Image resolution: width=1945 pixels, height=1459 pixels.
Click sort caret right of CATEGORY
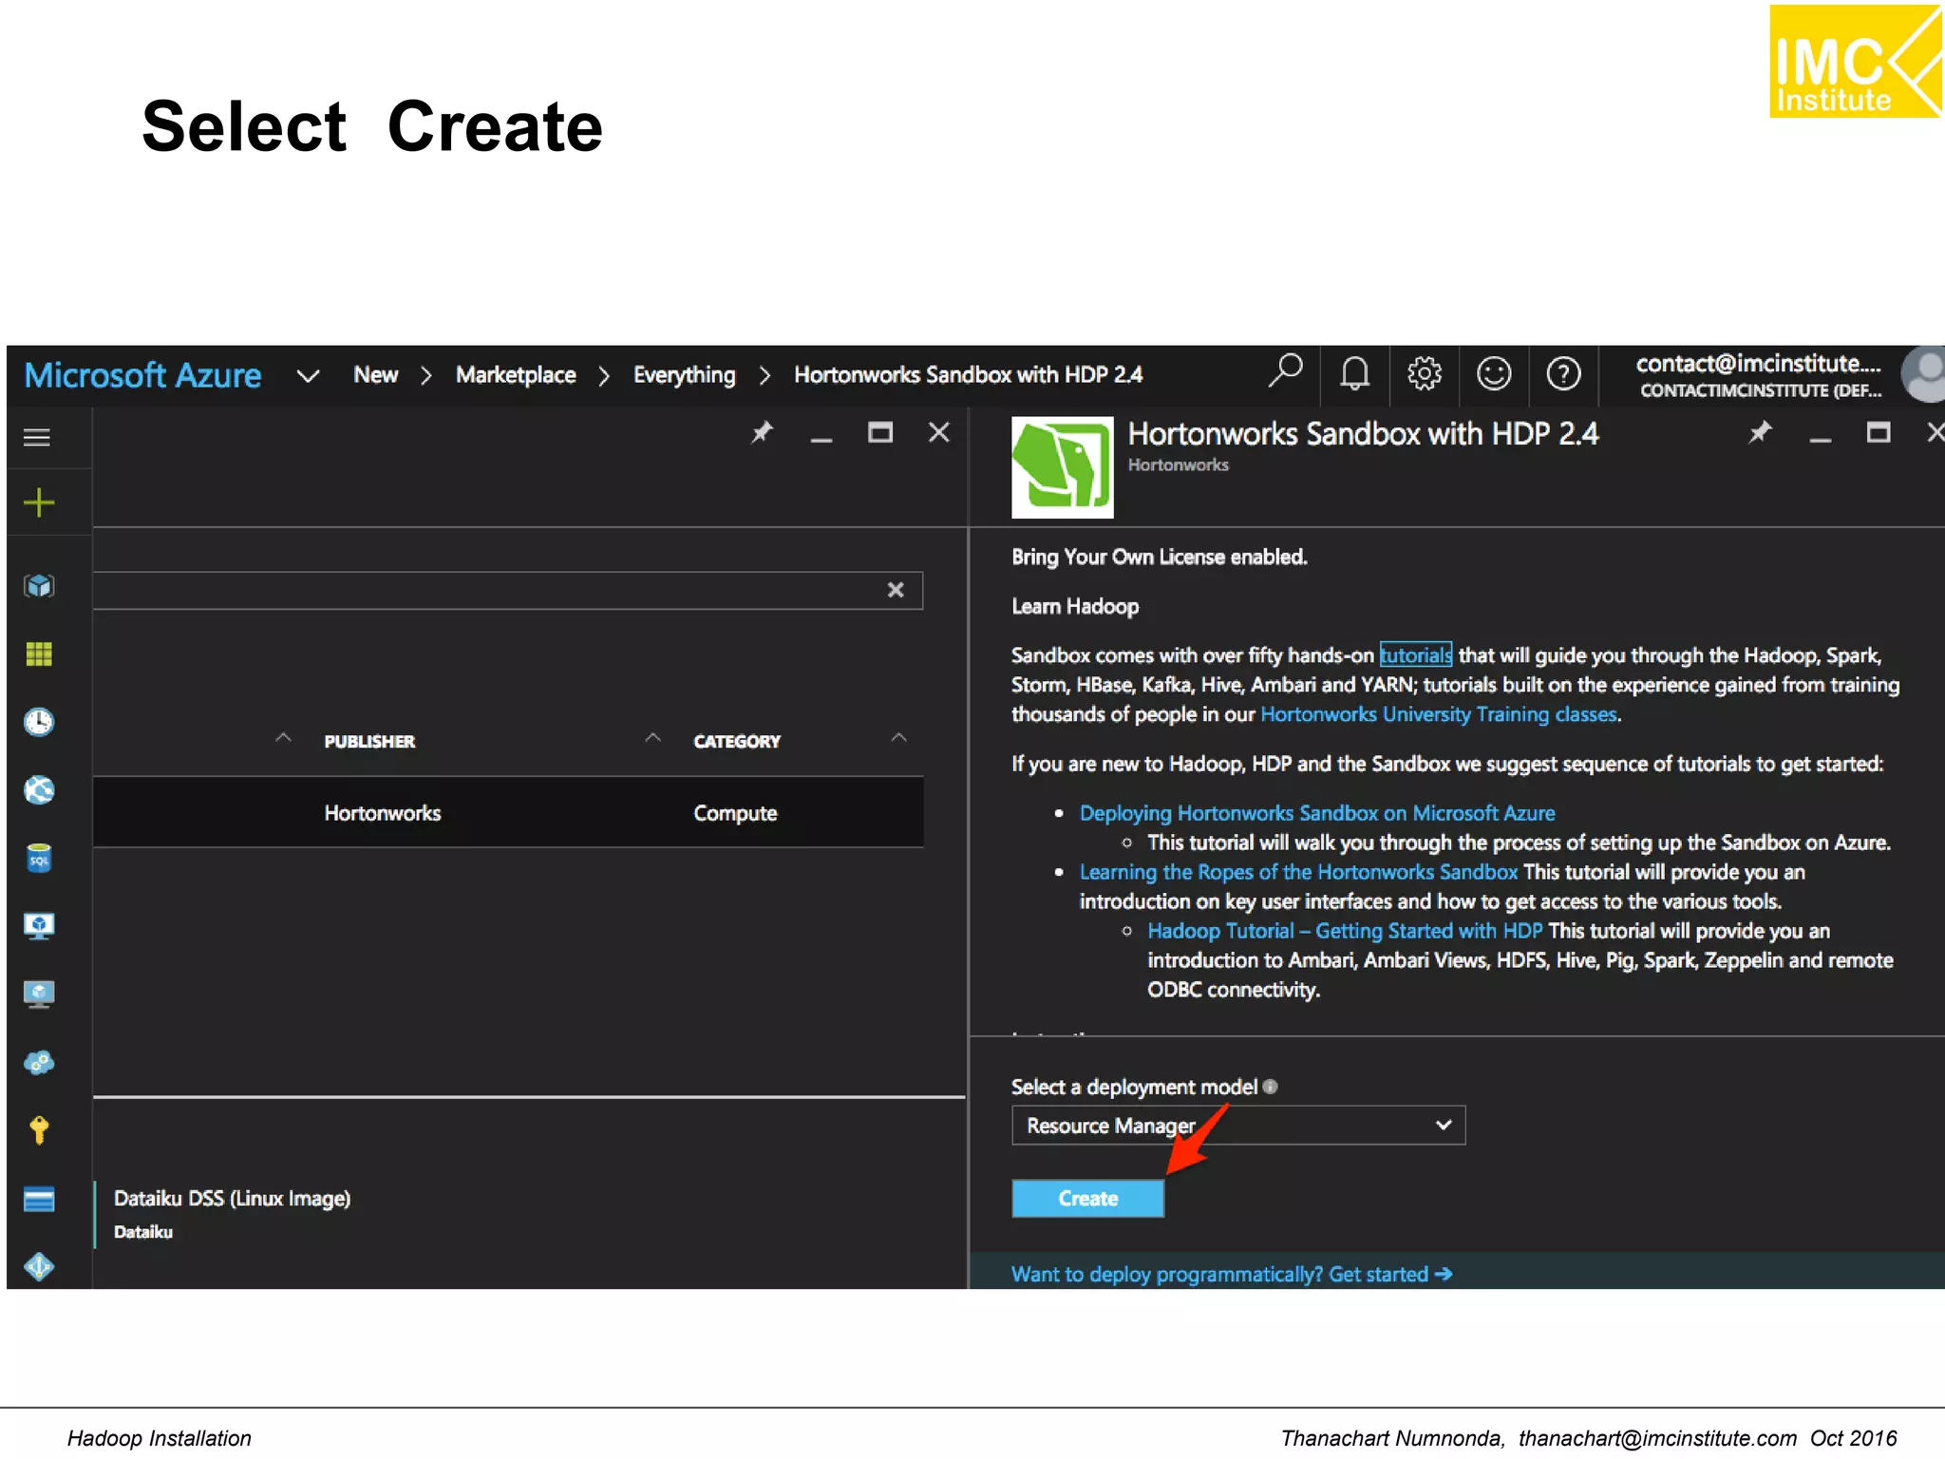[899, 738]
